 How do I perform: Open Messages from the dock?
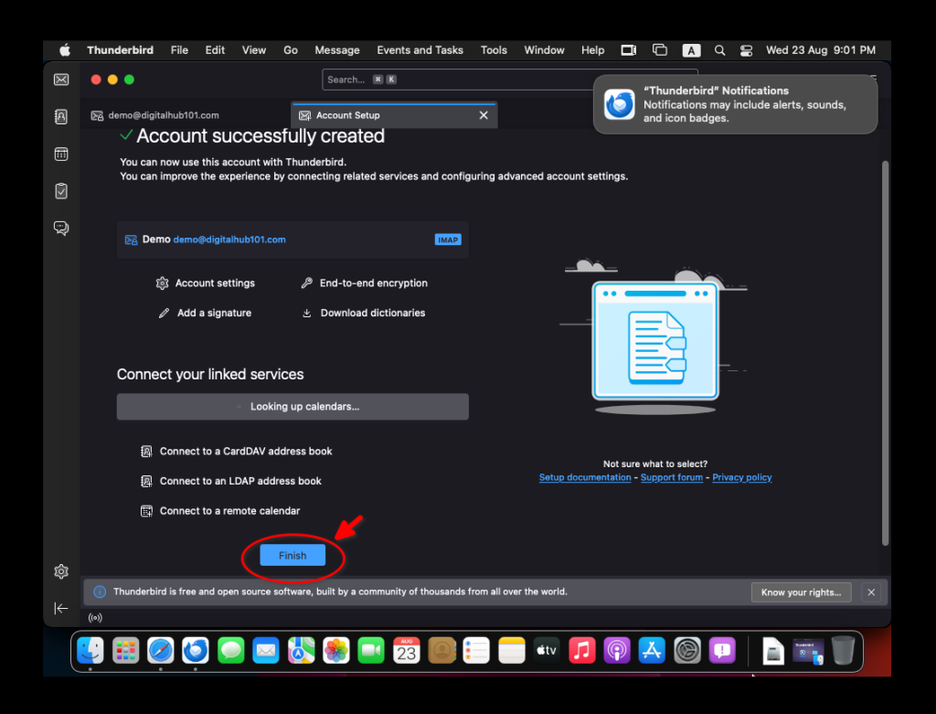[x=231, y=650]
